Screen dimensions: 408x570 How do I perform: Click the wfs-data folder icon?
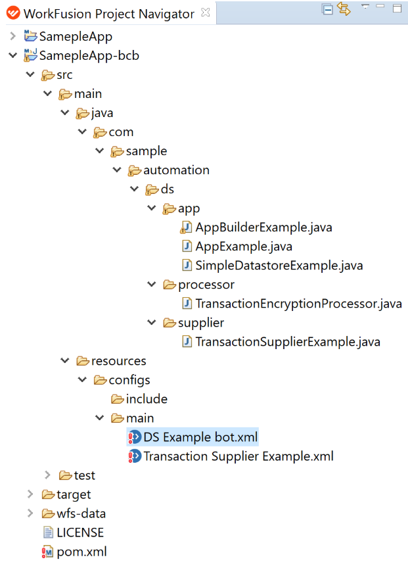point(48,513)
